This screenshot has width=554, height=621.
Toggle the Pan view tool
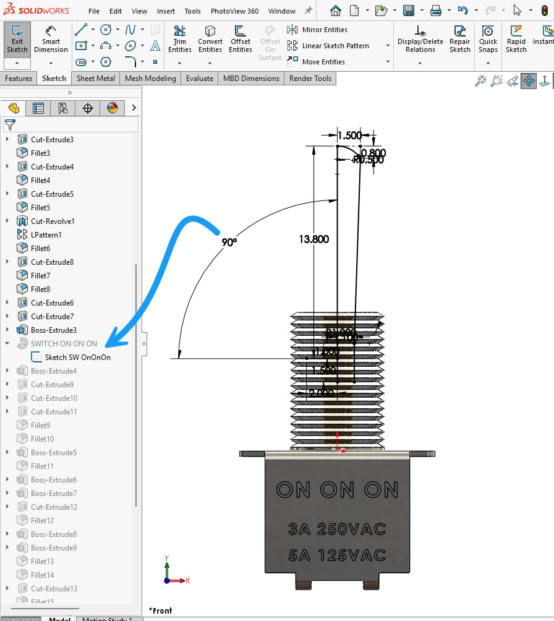(x=529, y=81)
